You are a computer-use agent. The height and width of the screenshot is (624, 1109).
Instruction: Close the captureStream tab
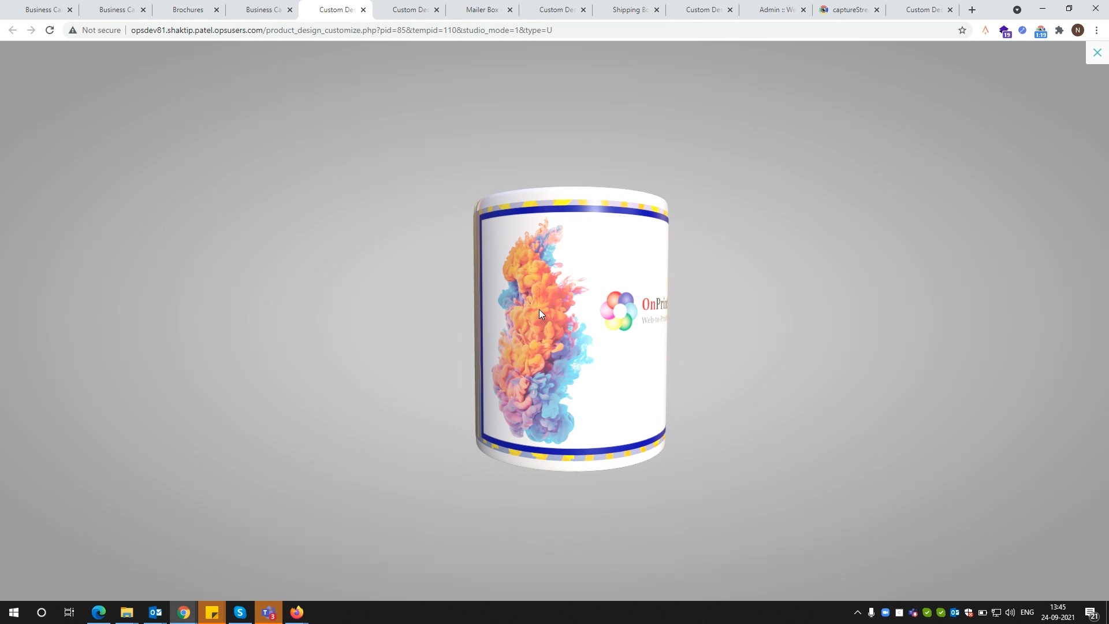click(876, 10)
